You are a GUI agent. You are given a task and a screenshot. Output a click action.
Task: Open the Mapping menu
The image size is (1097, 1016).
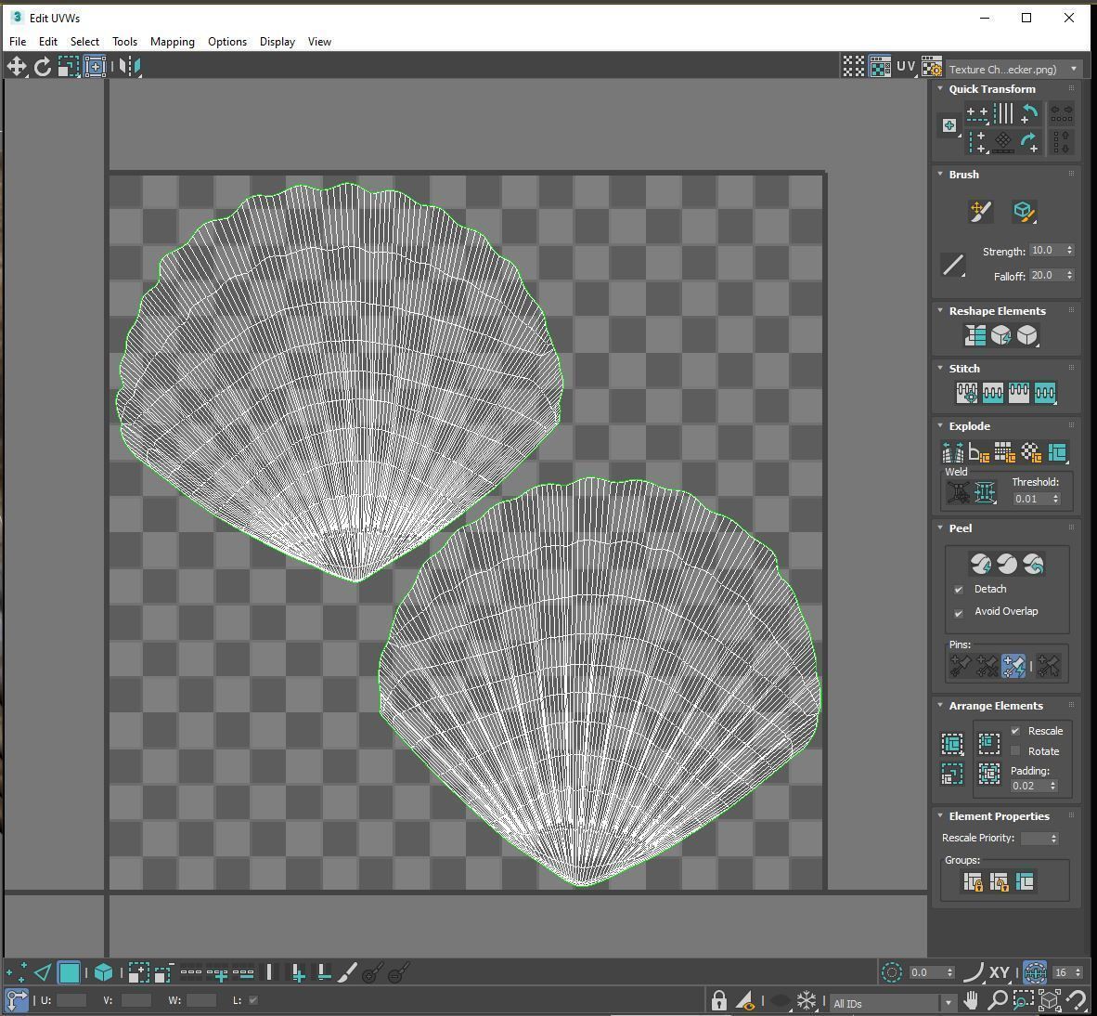[172, 42]
